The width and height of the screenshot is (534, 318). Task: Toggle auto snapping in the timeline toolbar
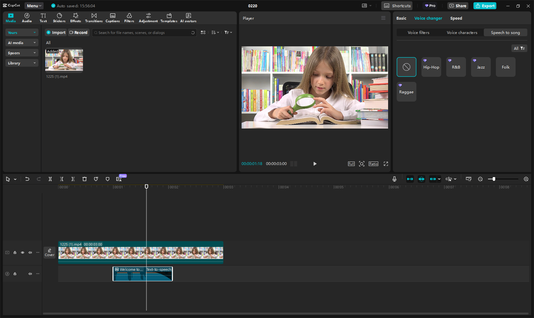coord(421,179)
